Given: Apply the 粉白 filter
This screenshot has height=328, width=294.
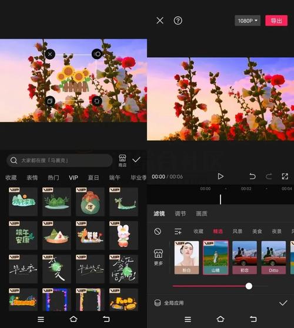Looking at the screenshot, I should 186,258.
